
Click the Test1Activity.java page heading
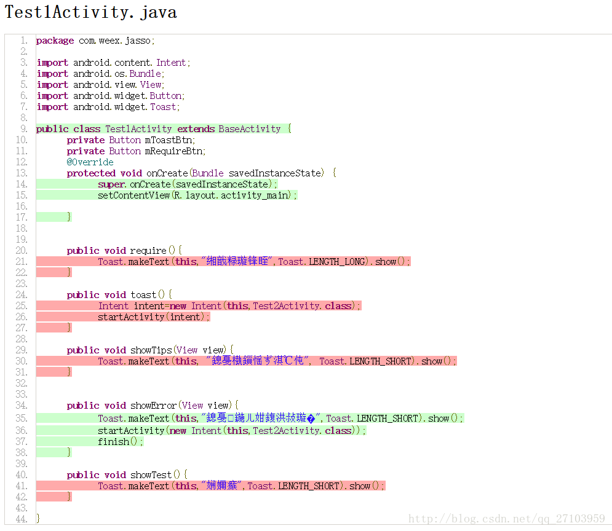[x=91, y=12]
